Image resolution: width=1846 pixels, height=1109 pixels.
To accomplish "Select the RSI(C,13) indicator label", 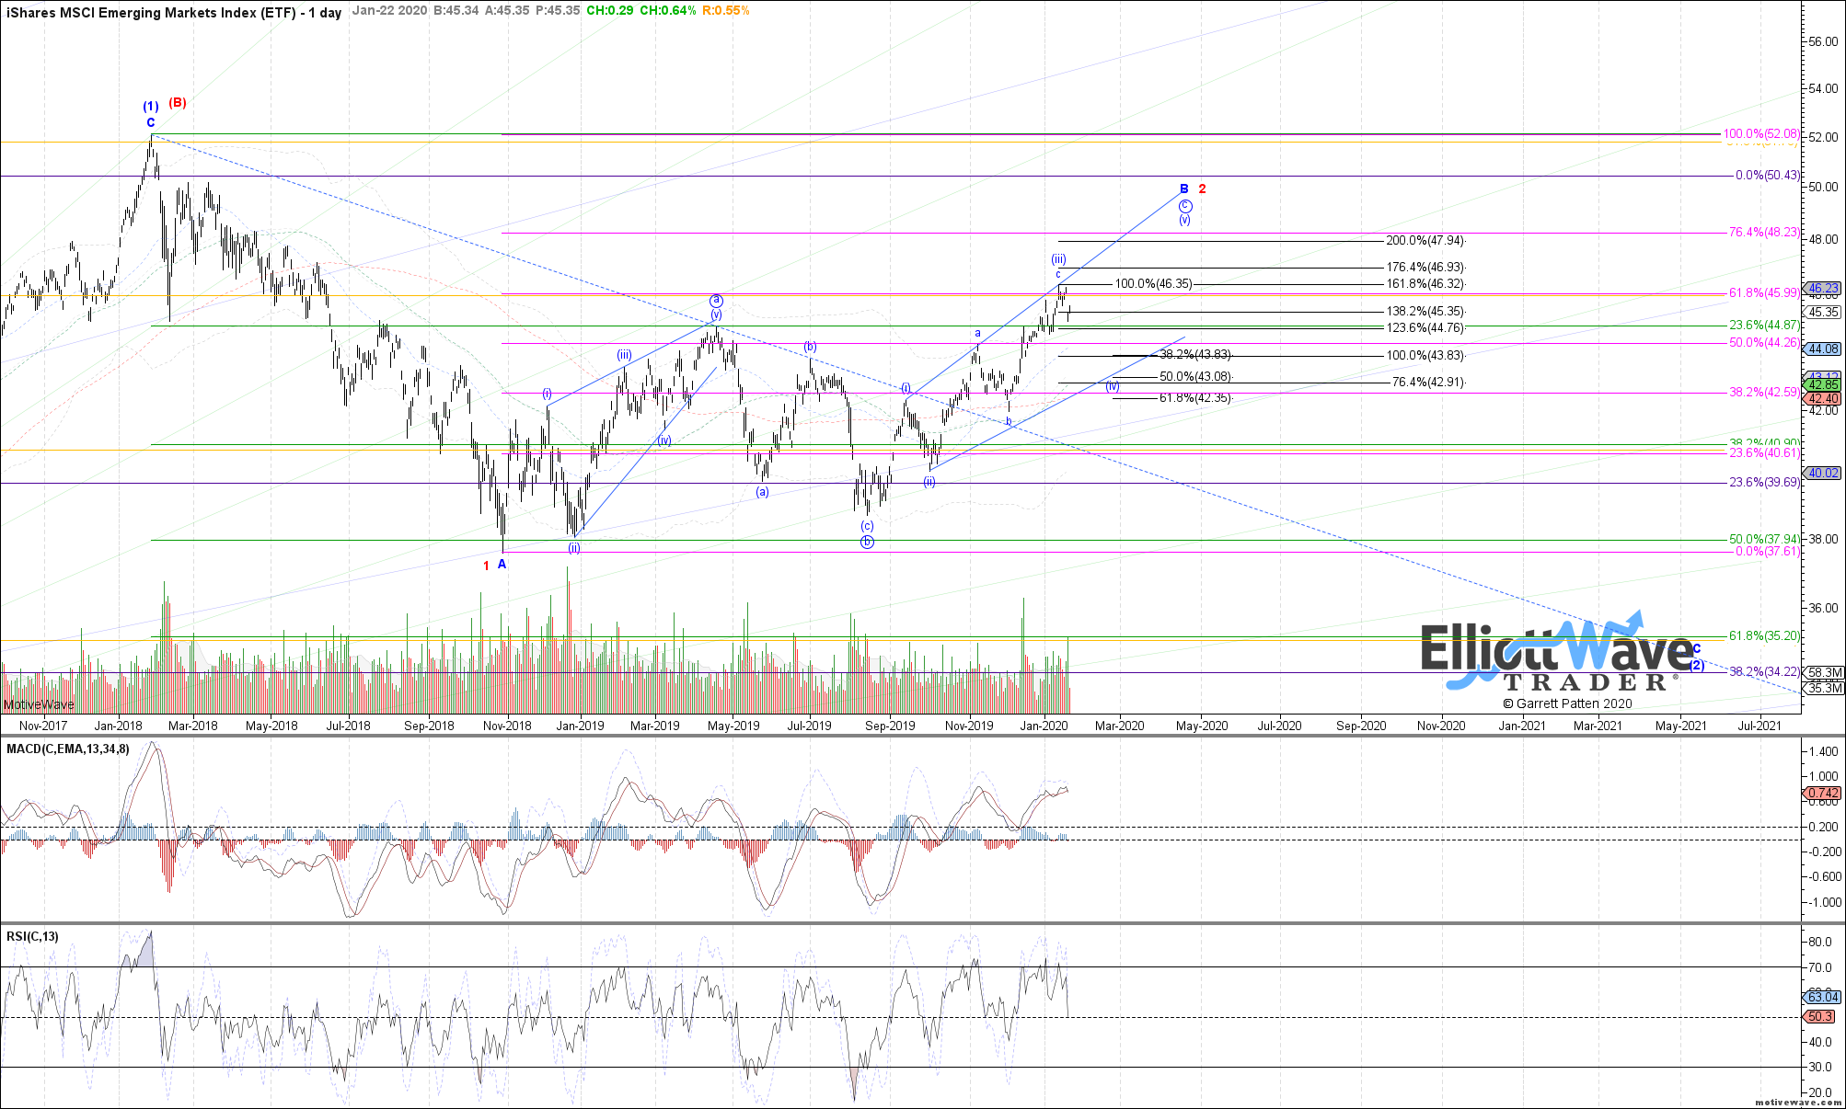I will click(x=32, y=936).
